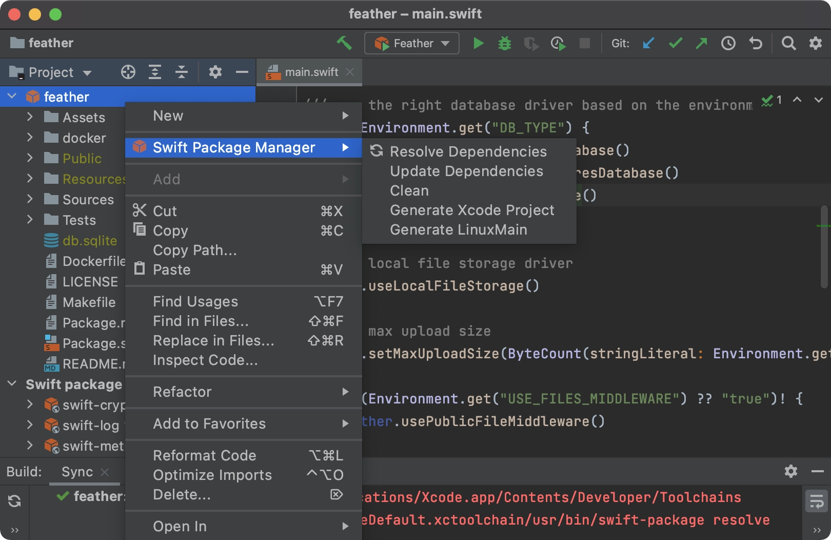831x540 pixels.
Task: Open the profiler run icon
Action: (x=558, y=43)
